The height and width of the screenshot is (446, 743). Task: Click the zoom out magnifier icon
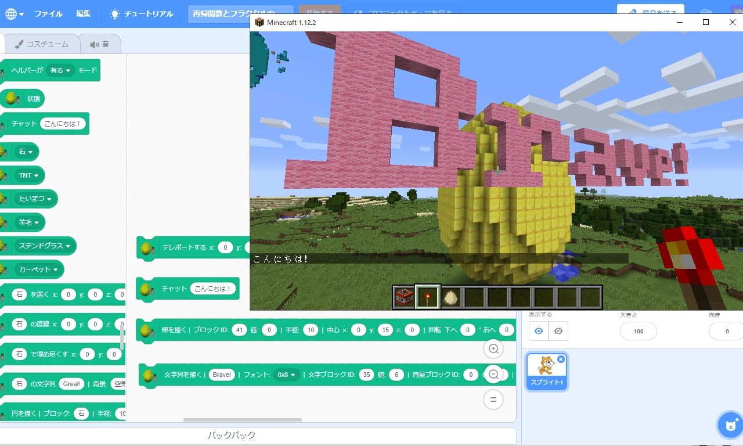tap(493, 375)
